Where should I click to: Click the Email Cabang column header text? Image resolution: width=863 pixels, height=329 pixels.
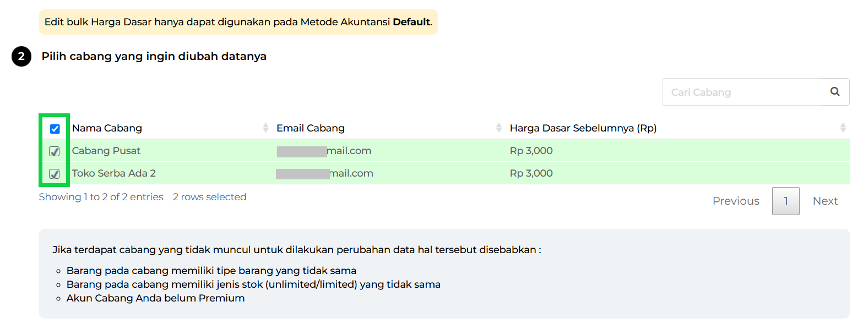pyautogui.click(x=310, y=128)
